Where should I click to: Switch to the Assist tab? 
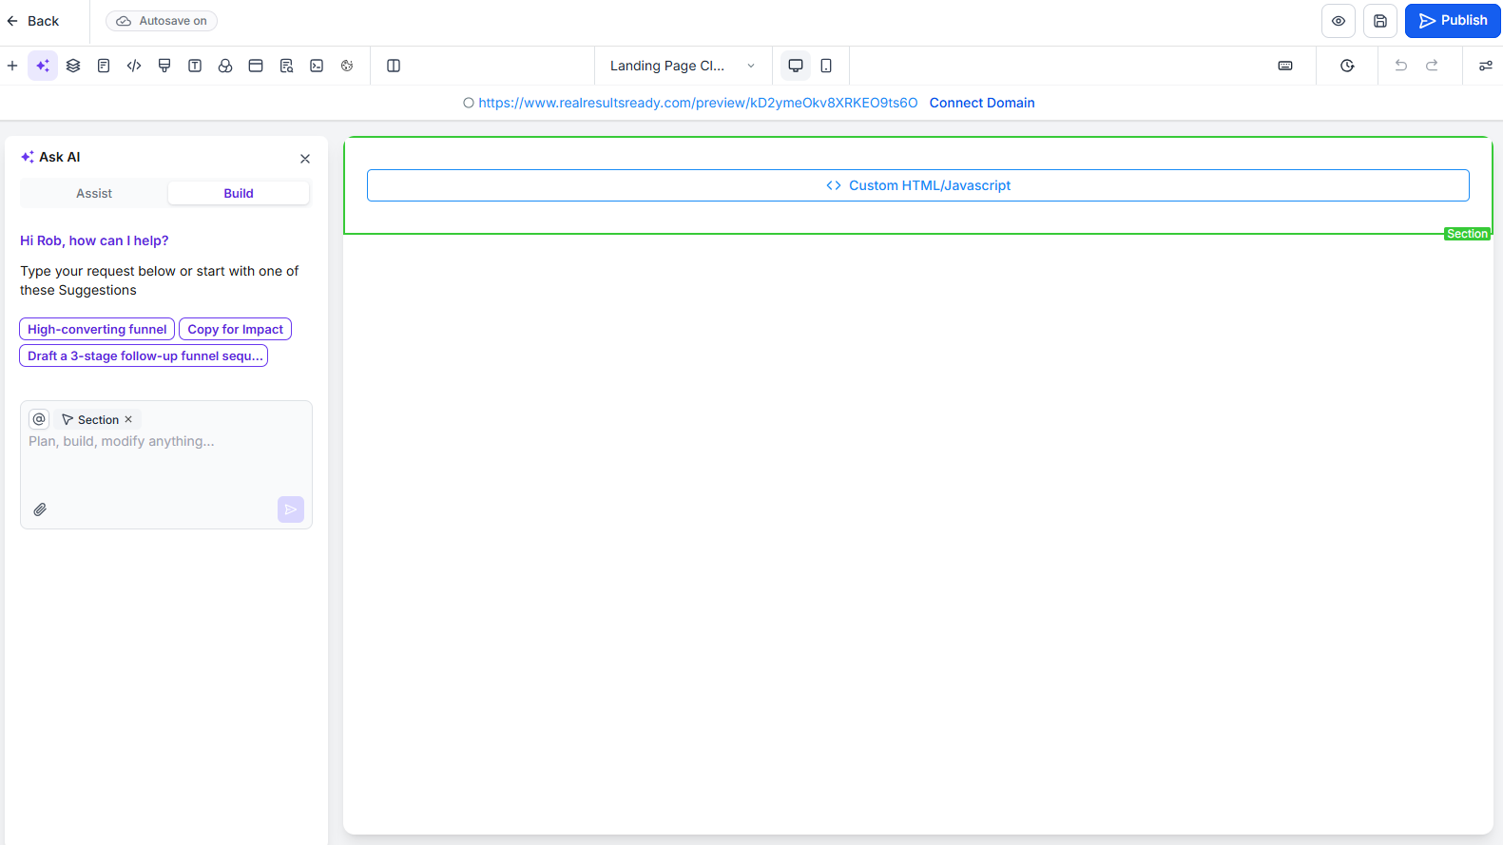[x=94, y=193]
